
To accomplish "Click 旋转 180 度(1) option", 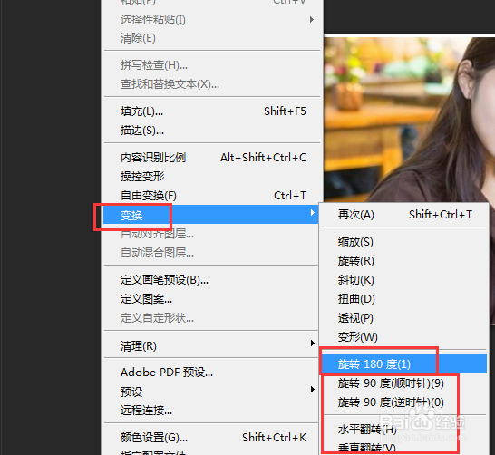I will click(403, 364).
